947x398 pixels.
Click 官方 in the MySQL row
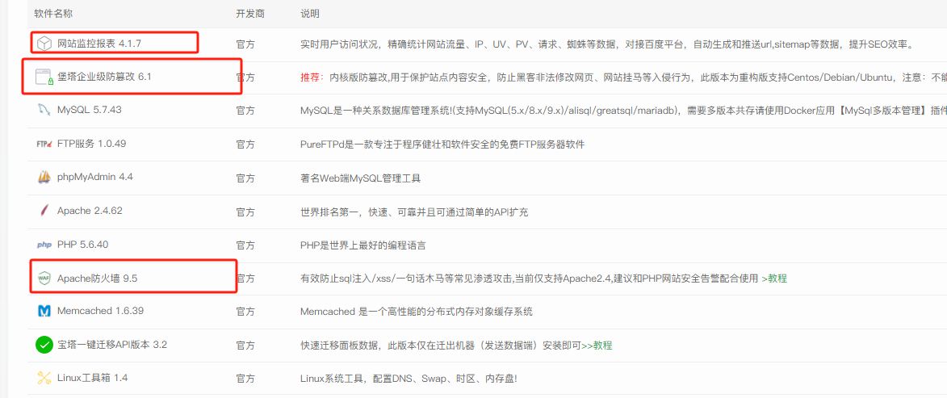pyautogui.click(x=245, y=111)
